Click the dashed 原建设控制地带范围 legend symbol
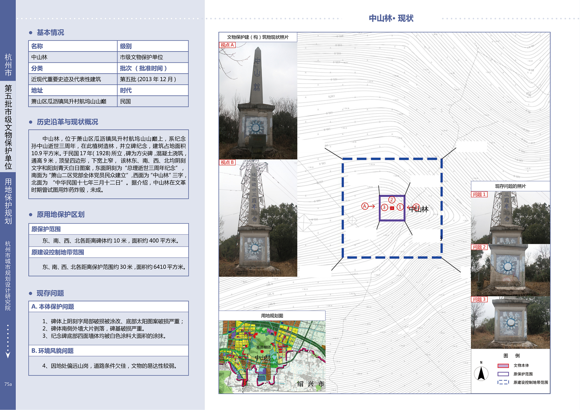580x410 pixels. (503, 382)
